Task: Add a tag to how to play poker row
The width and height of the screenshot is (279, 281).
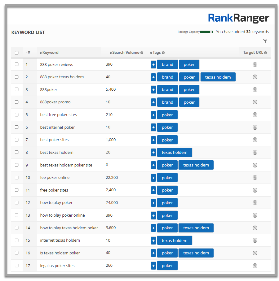Action: (153, 203)
